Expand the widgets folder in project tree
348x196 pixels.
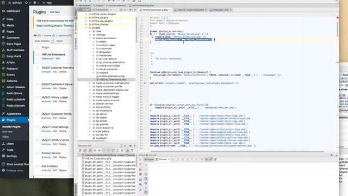pos(93,72)
